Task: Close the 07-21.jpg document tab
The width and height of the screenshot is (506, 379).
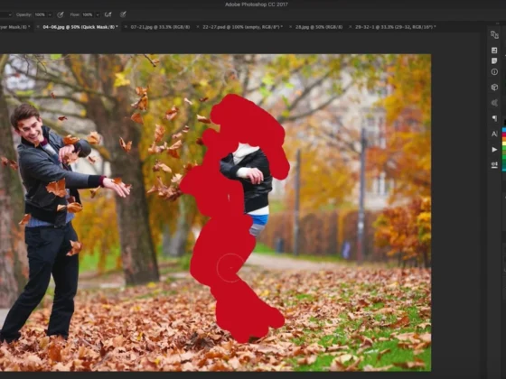Action: pyautogui.click(x=126, y=27)
